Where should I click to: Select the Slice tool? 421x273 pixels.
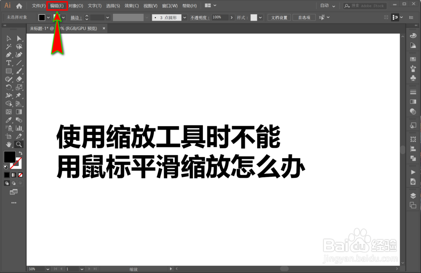(19, 136)
